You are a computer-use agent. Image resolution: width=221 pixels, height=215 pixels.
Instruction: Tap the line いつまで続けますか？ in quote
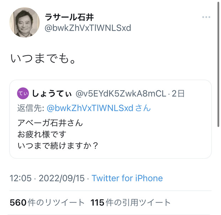(58, 145)
